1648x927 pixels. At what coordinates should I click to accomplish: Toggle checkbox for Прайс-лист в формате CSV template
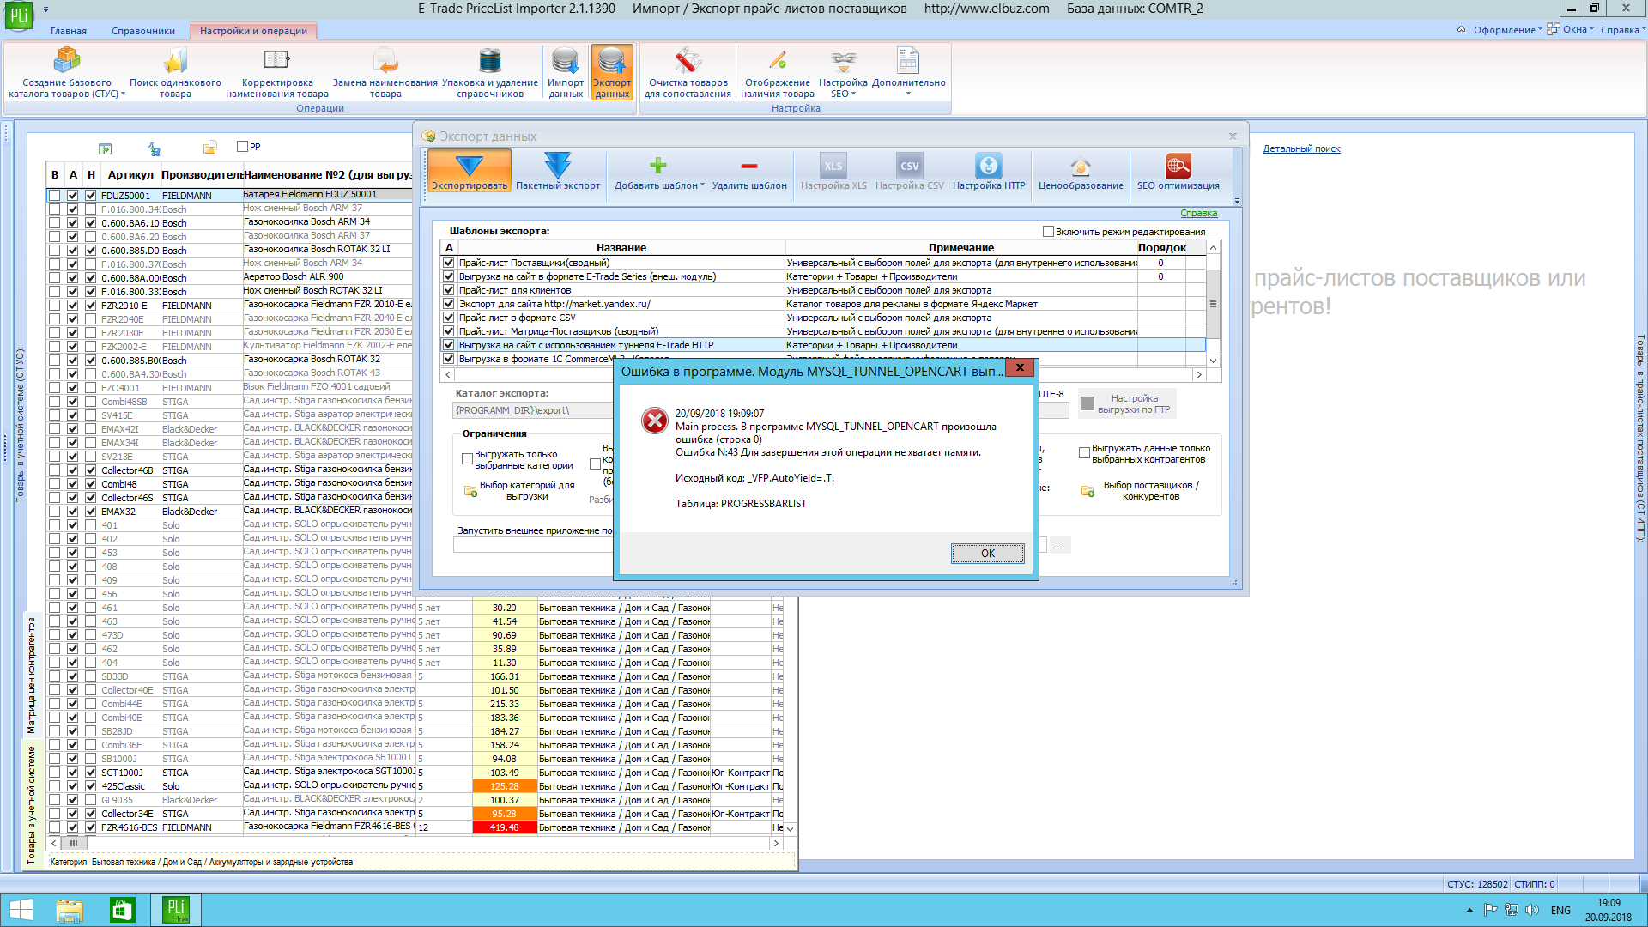(448, 318)
